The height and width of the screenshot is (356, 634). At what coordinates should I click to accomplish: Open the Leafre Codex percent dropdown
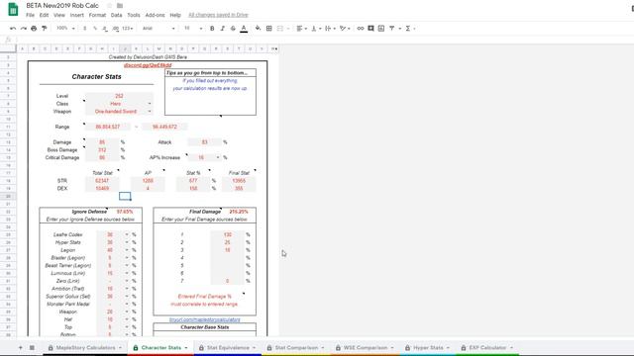(x=127, y=234)
